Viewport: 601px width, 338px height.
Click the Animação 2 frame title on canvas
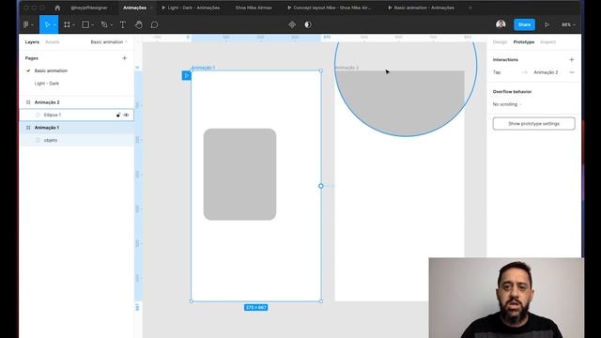point(347,68)
